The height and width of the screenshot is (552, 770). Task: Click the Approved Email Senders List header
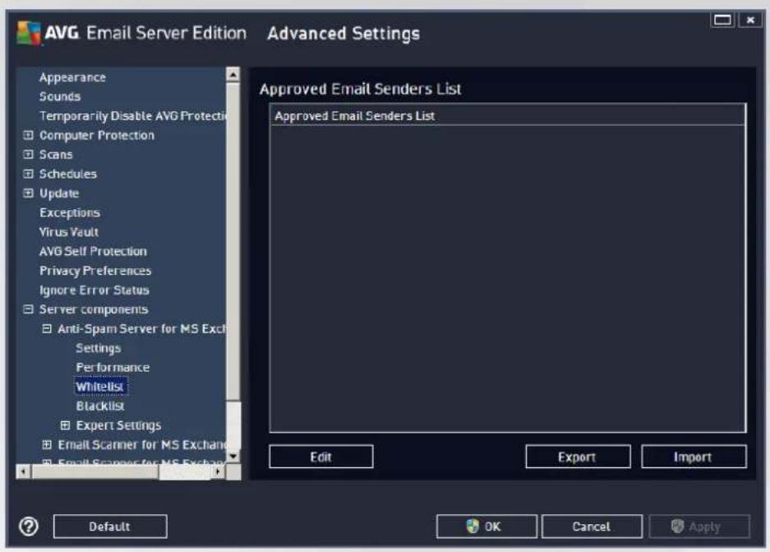click(x=508, y=115)
